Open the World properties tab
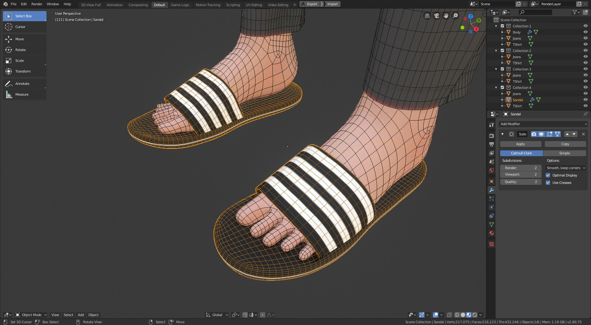Screen dimensions: 591x325 click(491, 170)
